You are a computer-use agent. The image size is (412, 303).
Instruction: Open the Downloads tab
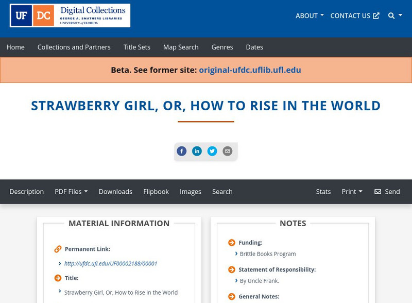point(115,192)
